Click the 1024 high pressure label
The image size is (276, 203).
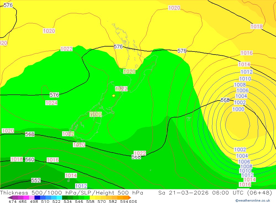click(x=51, y=103)
